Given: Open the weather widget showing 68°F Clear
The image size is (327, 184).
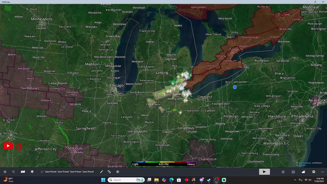Looking at the screenshot, I should click(x=9, y=180).
